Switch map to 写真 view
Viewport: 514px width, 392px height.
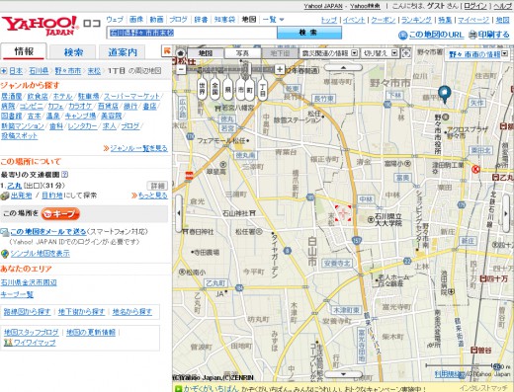coord(243,53)
